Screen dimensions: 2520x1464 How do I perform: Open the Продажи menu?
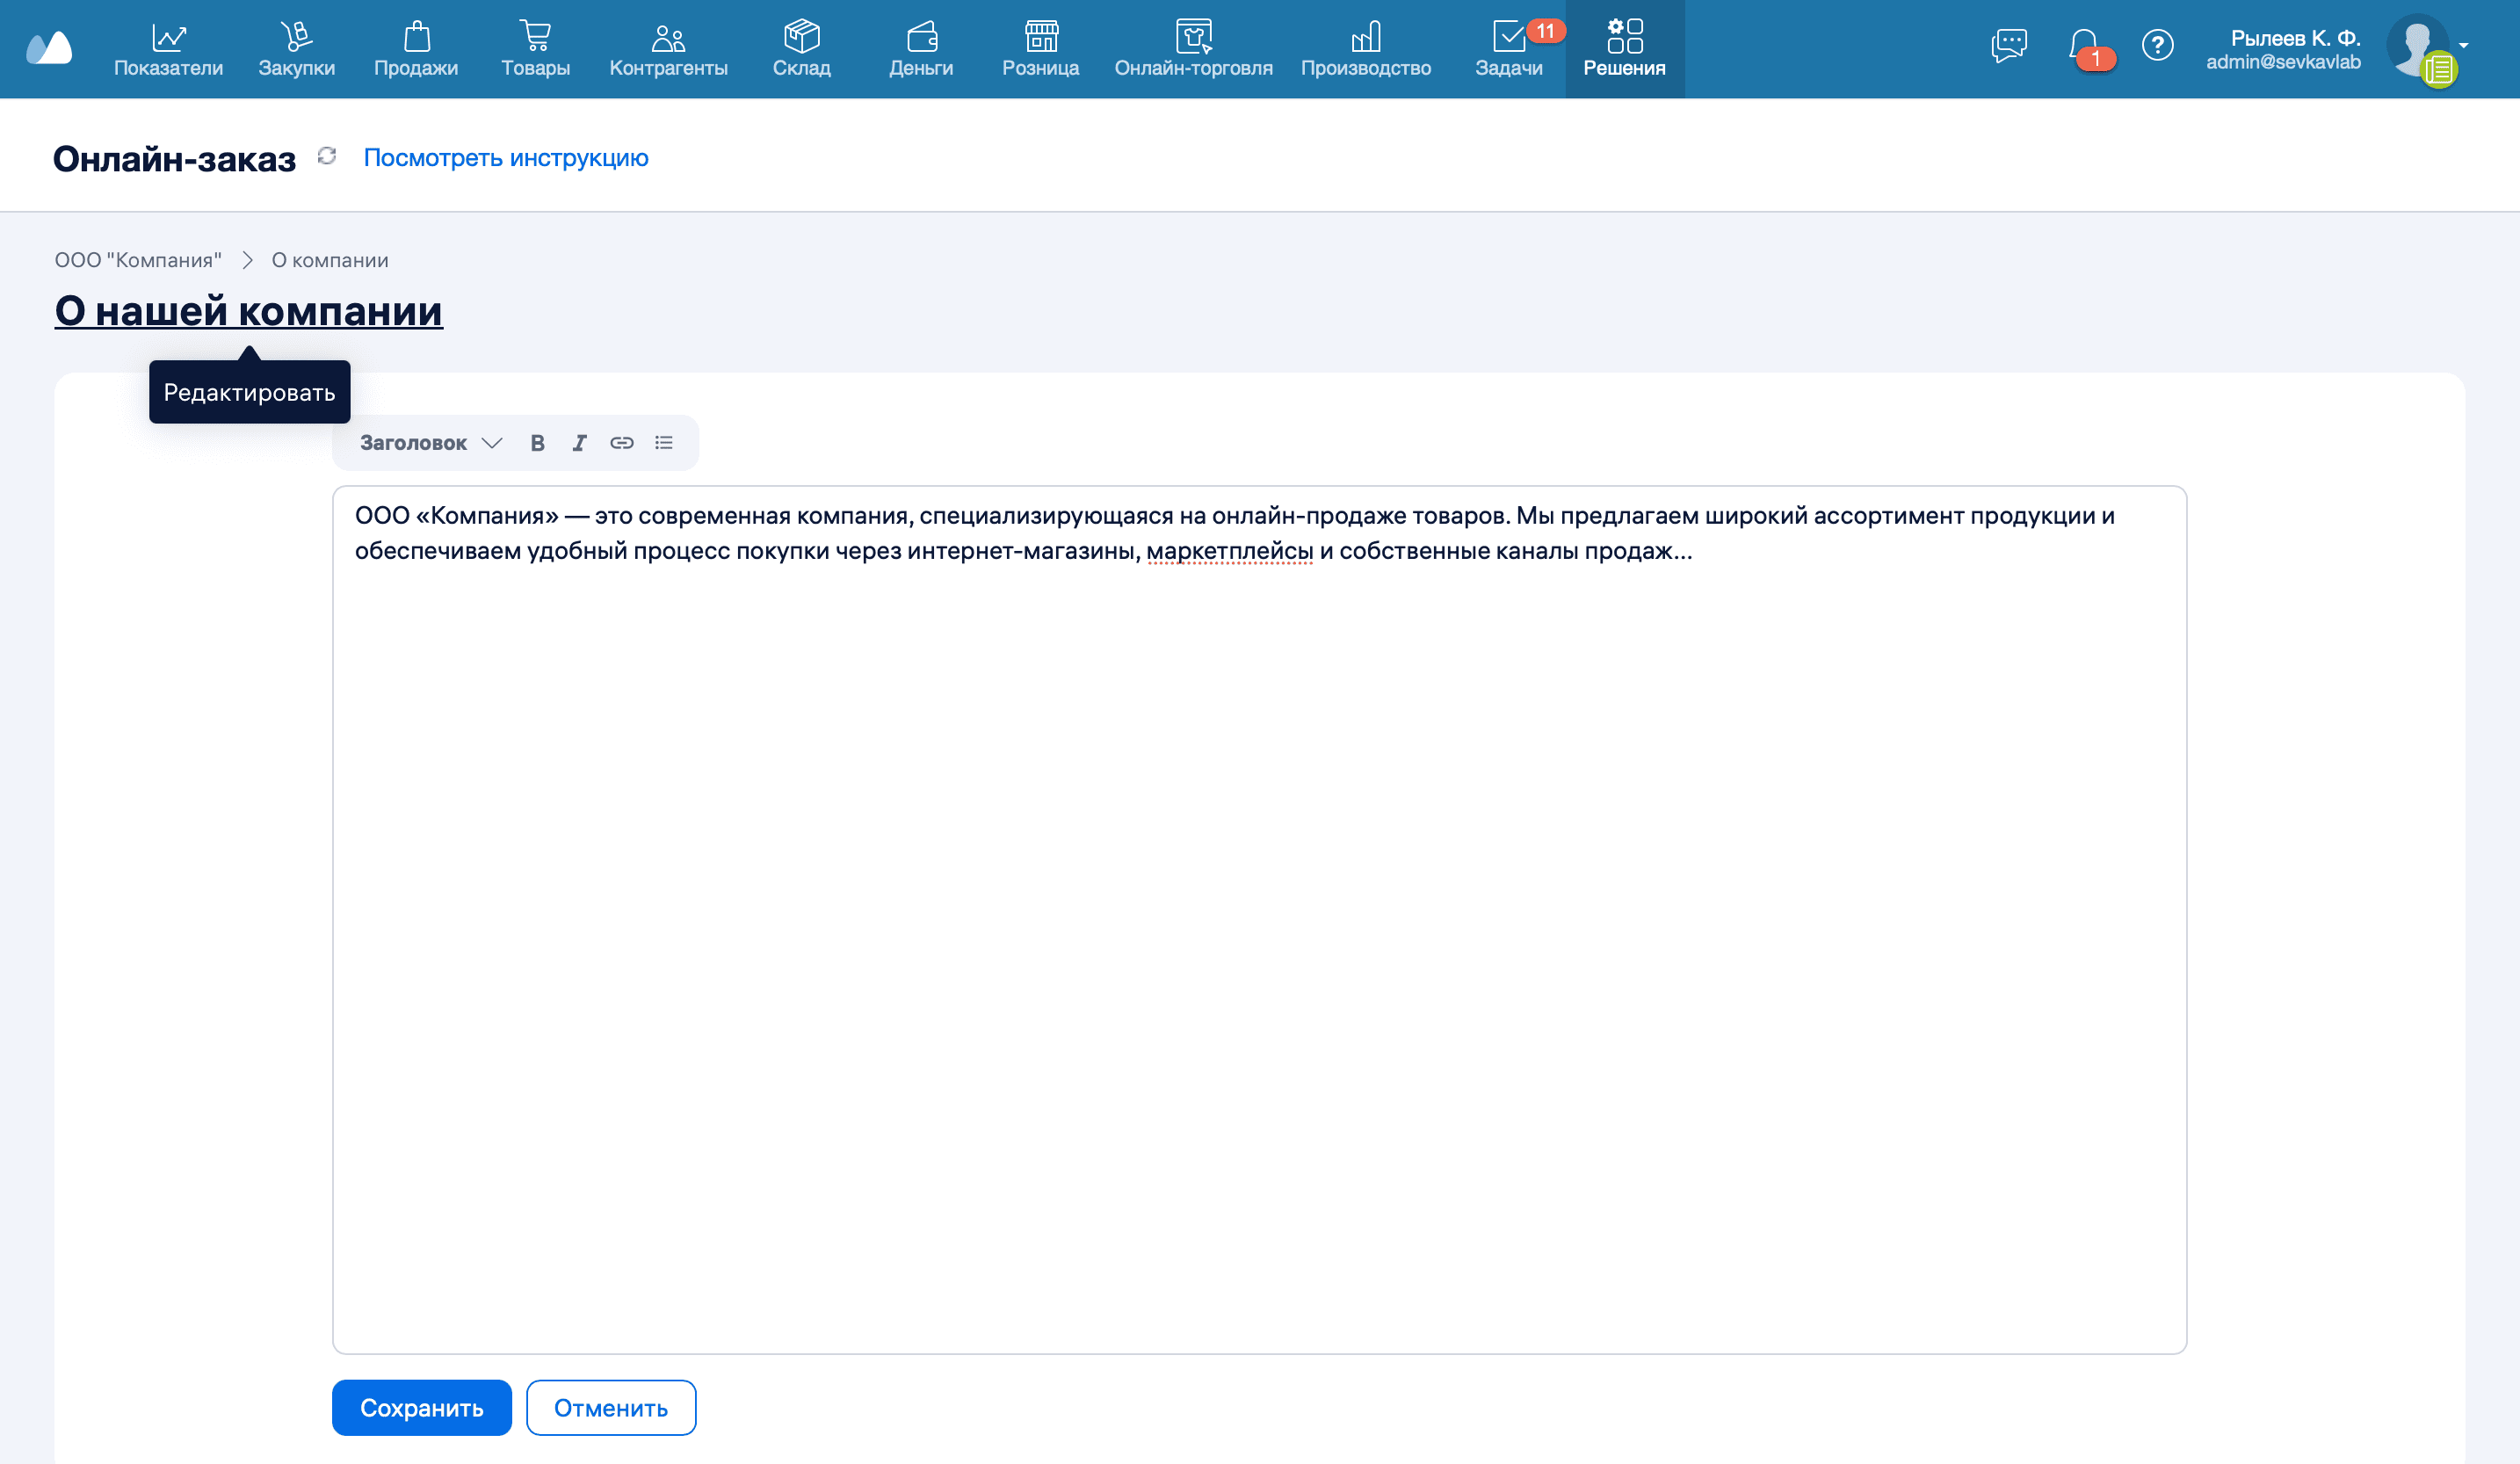416,49
